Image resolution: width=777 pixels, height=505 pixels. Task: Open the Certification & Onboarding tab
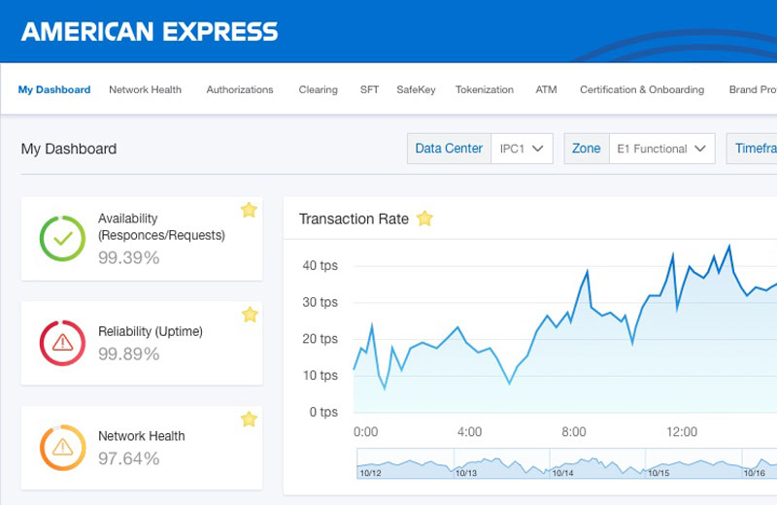[642, 89]
